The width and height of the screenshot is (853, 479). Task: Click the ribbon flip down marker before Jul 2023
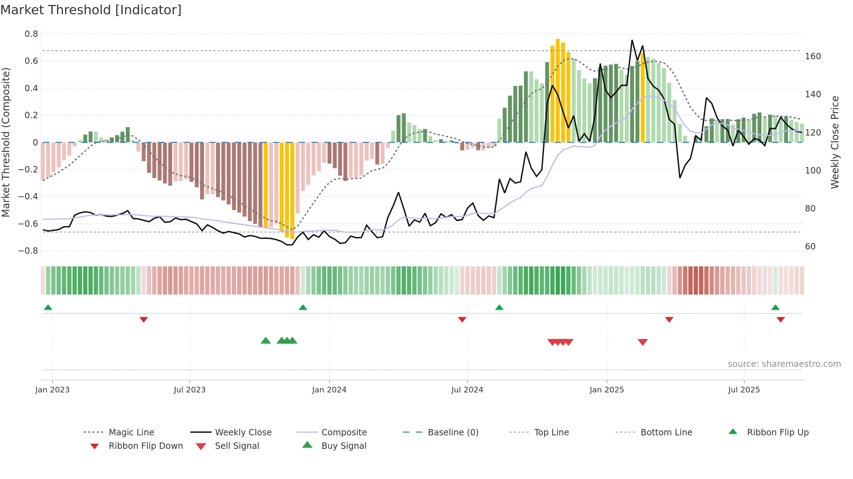pyautogui.click(x=144, y=320)
